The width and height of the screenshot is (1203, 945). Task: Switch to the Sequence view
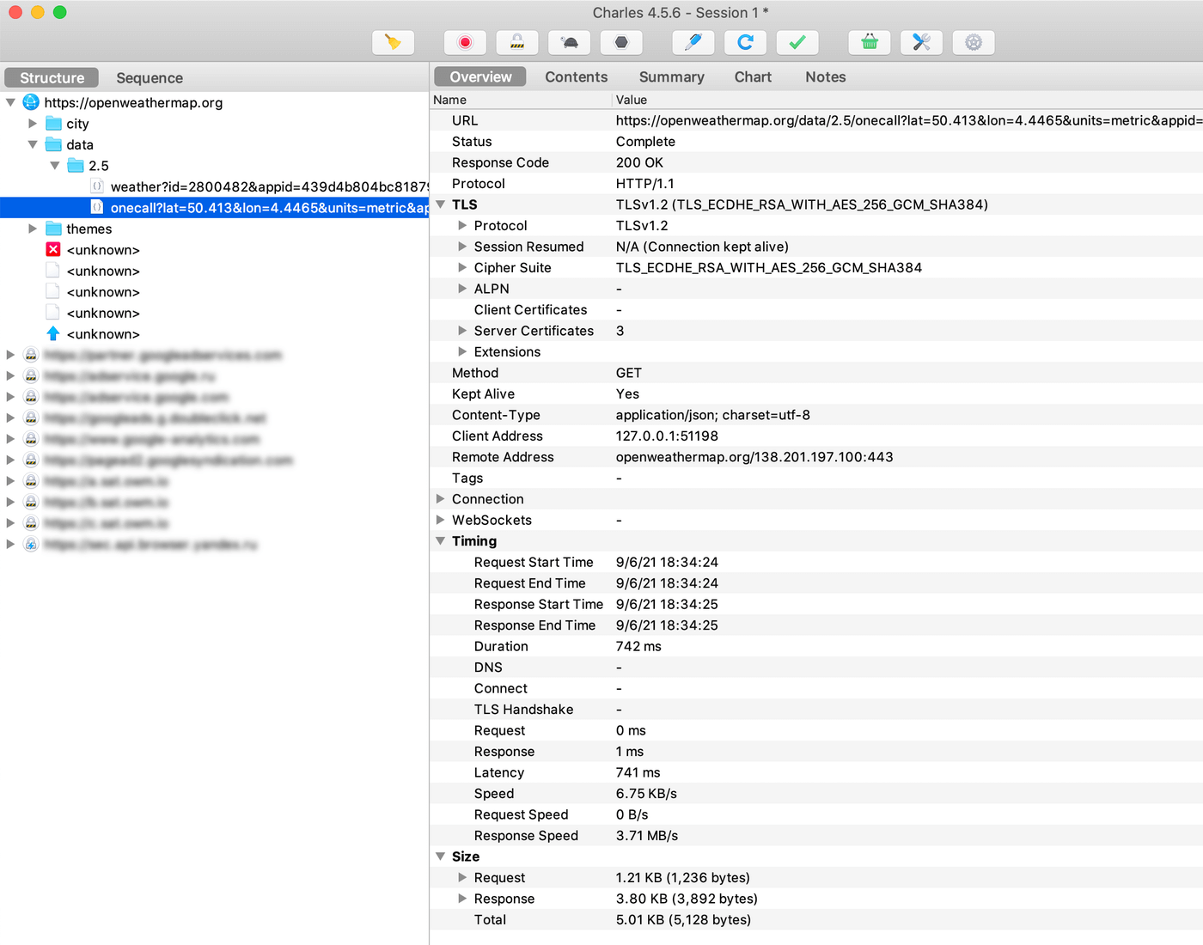(x=150, y=77)
